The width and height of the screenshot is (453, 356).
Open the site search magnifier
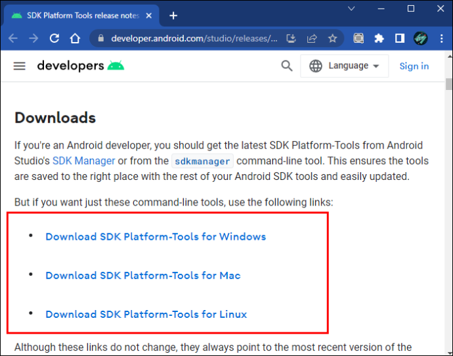click(287, 66)
